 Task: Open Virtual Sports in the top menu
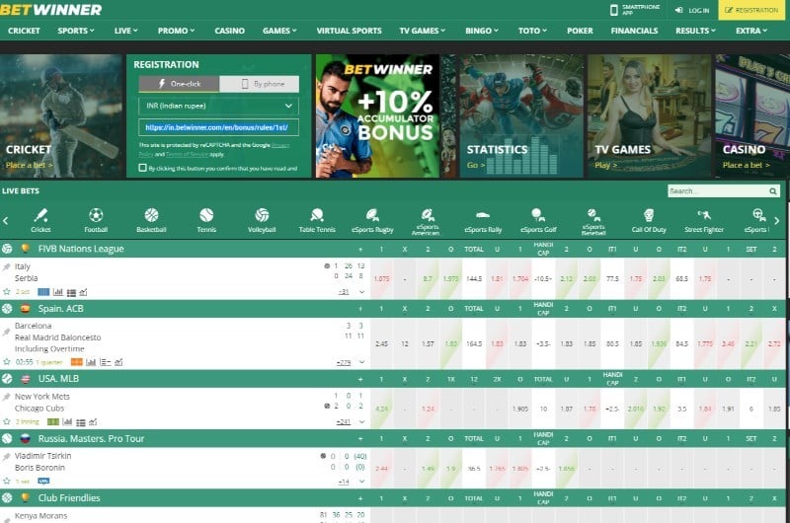[x=349, y=31]
